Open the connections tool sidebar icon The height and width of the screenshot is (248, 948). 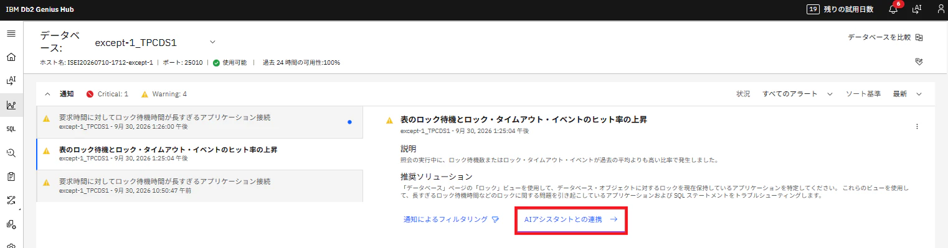click(11, 200)
